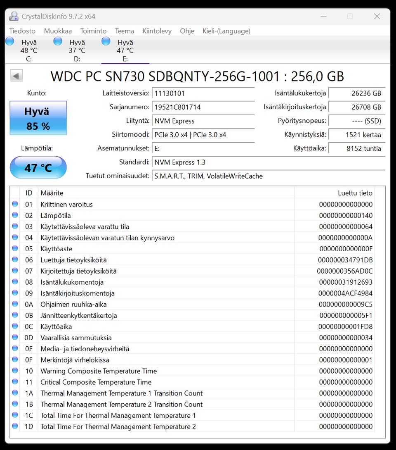Image resolution: width=396 pixels, height=450 pixels.
Task: Click the 47 °C temperature button
Action: tap(38, 167)
